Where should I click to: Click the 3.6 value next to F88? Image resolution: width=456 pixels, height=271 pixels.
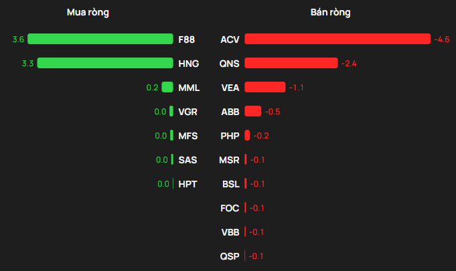coord(18,39)
